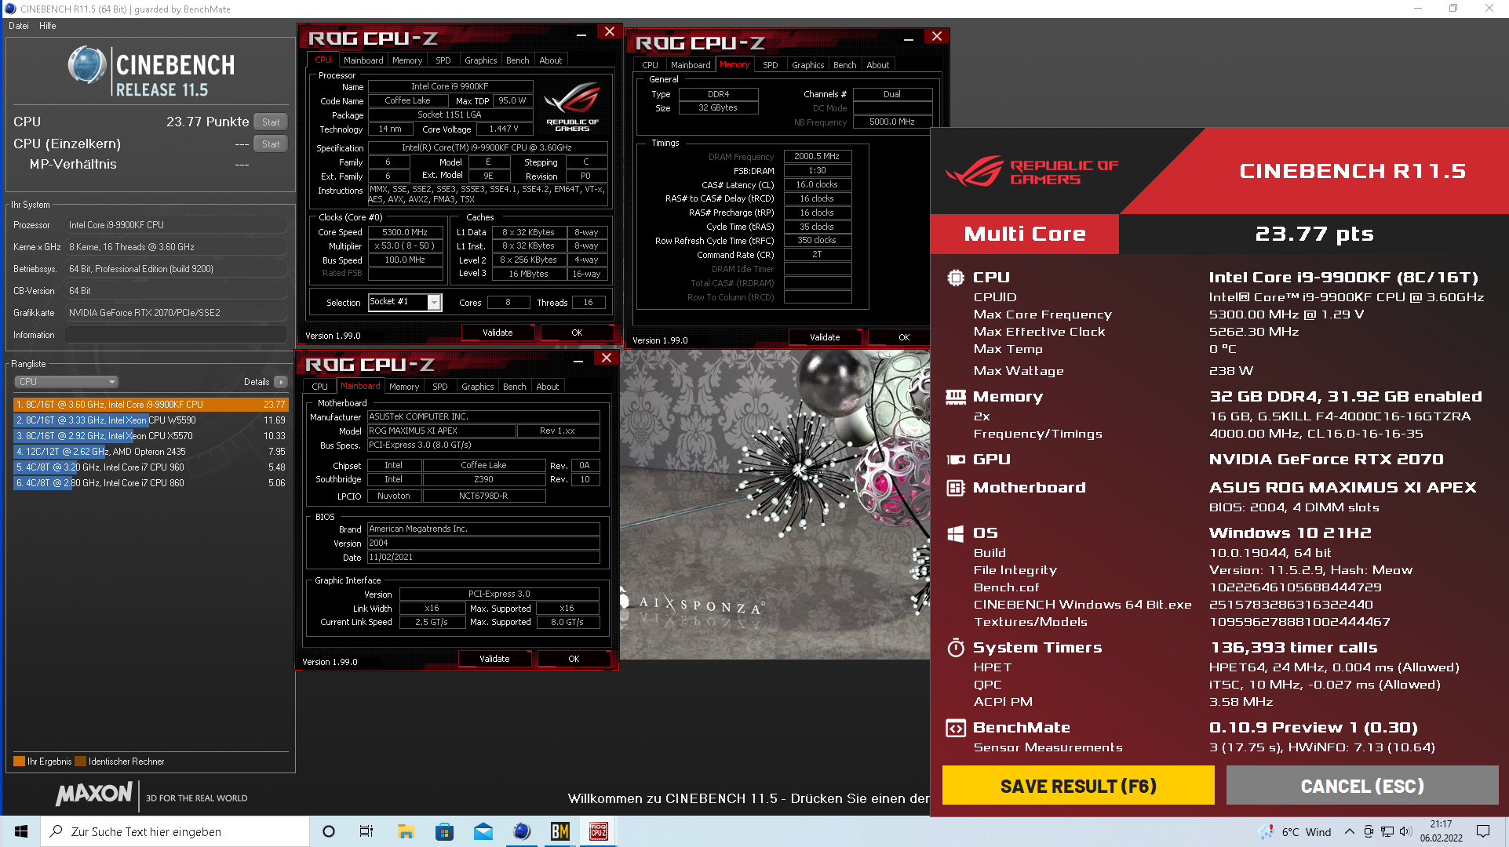Switch to ROG CPU-Z taskbar icon
The image size is (1509, 847).
point(599,831)
